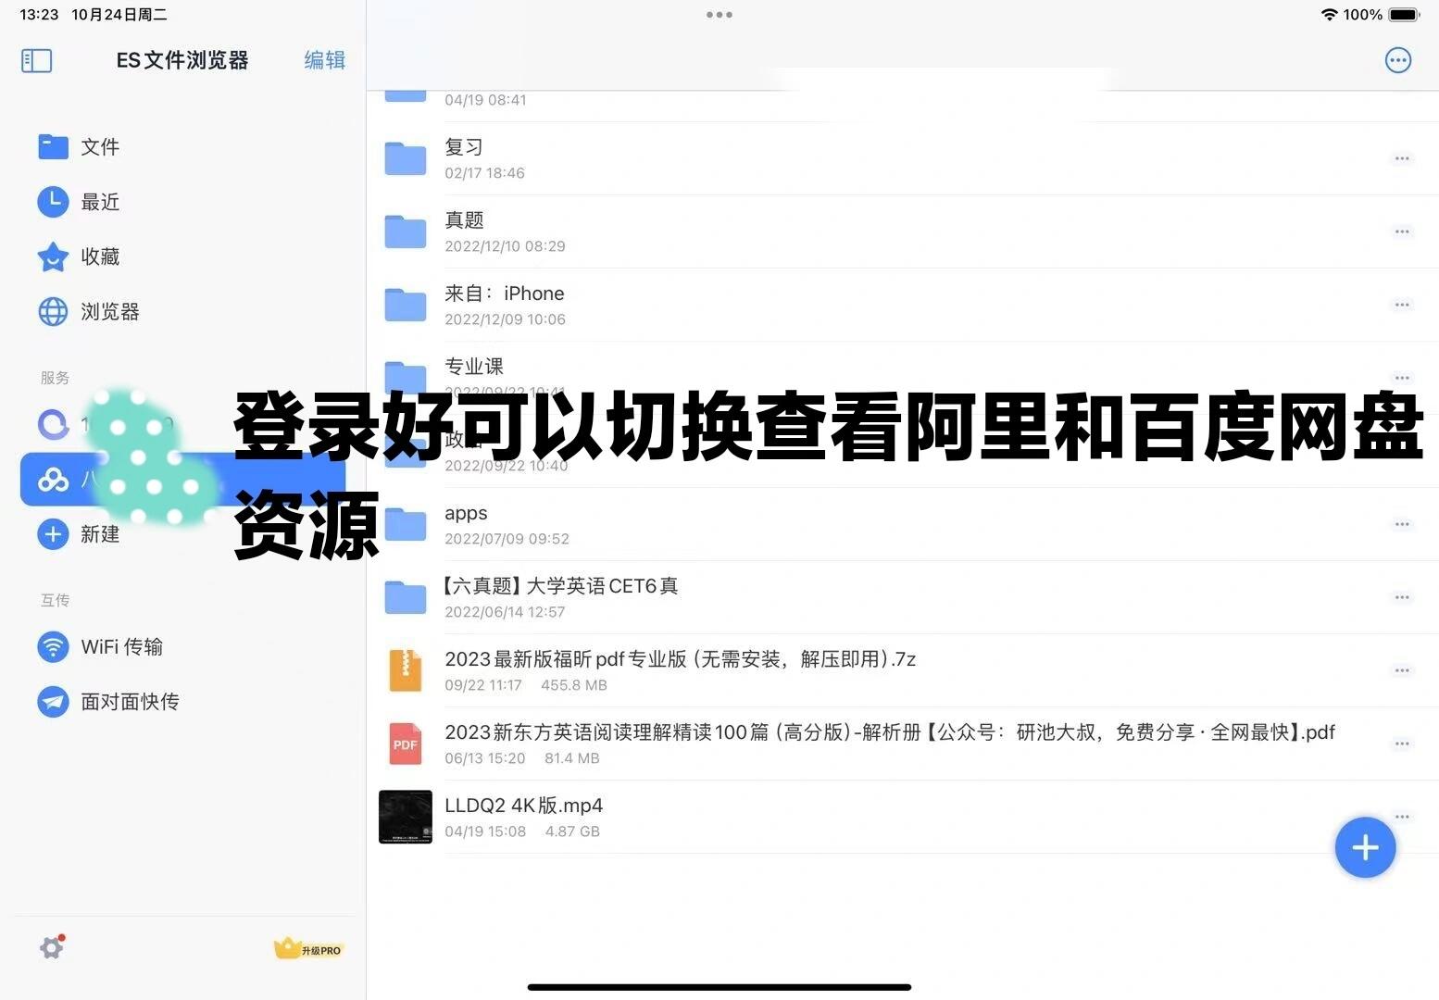1439x1000 pixels.
Task: Open the apps folder
Action: tap(903, 524)
